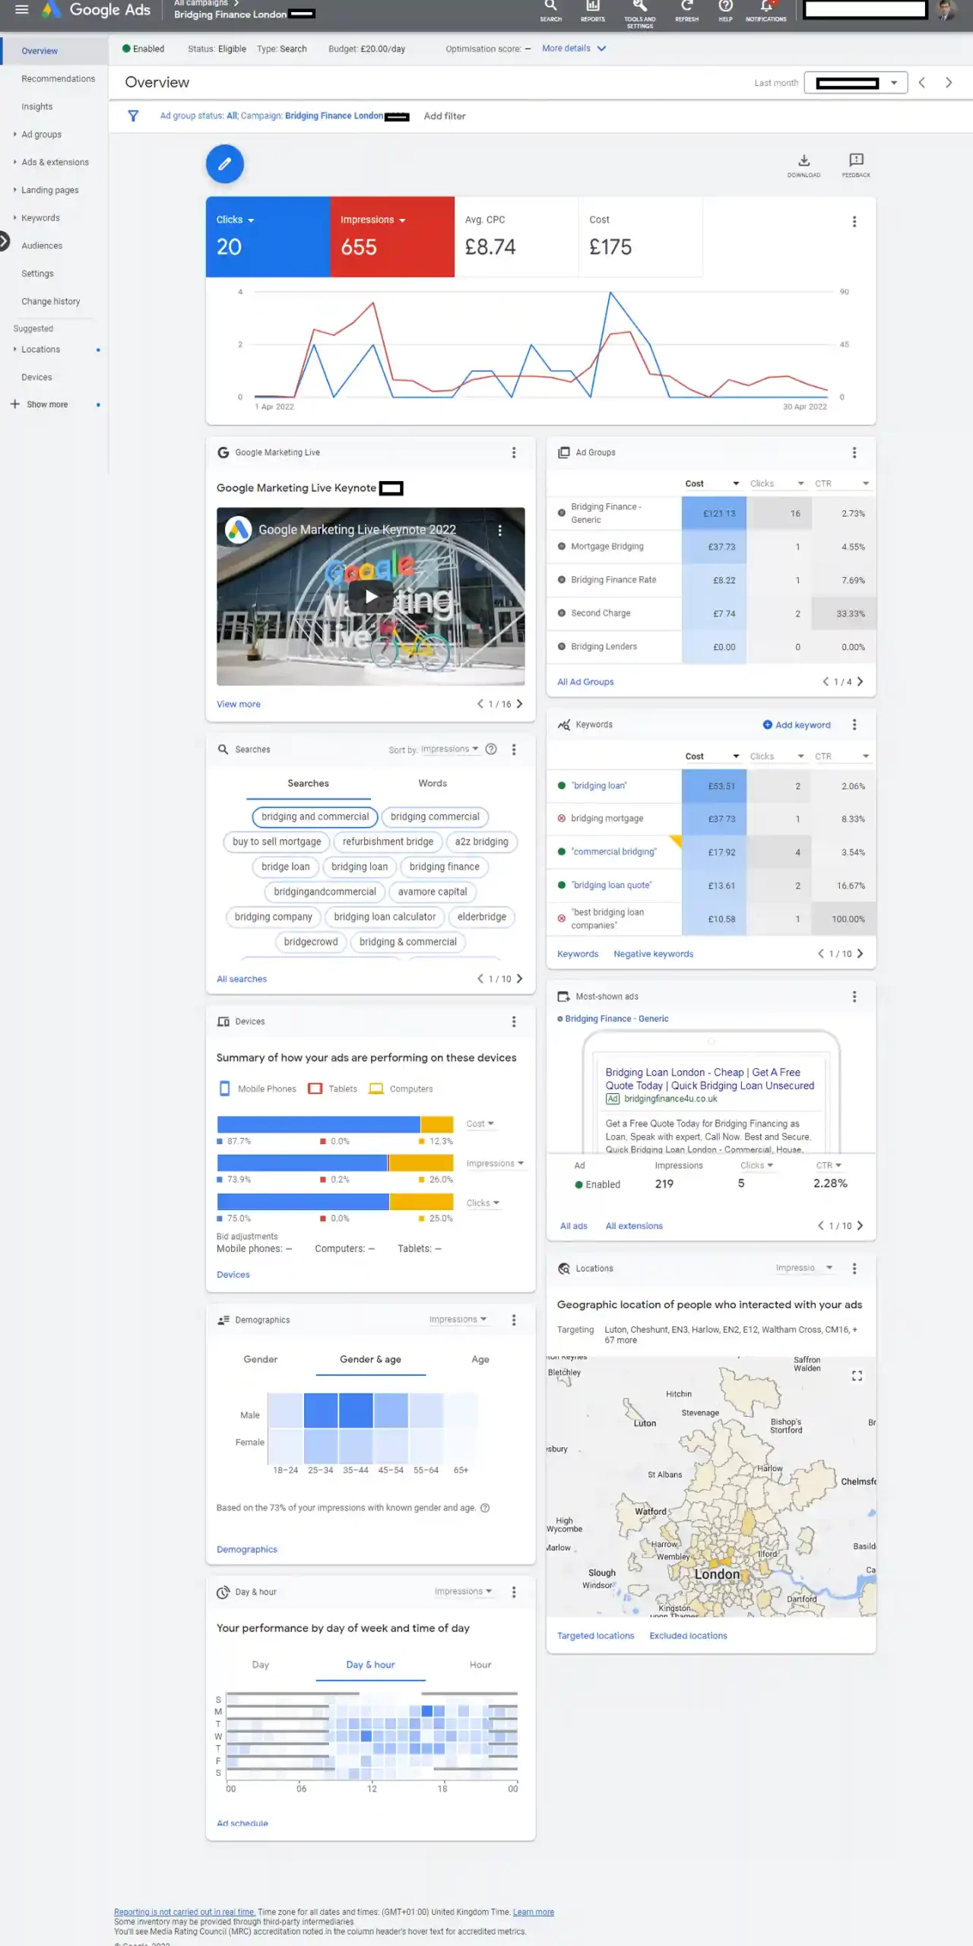This screenshot has height=1946, width=973.
Task: Open the Clicks metric dropdown
Action: pos(235,220)
